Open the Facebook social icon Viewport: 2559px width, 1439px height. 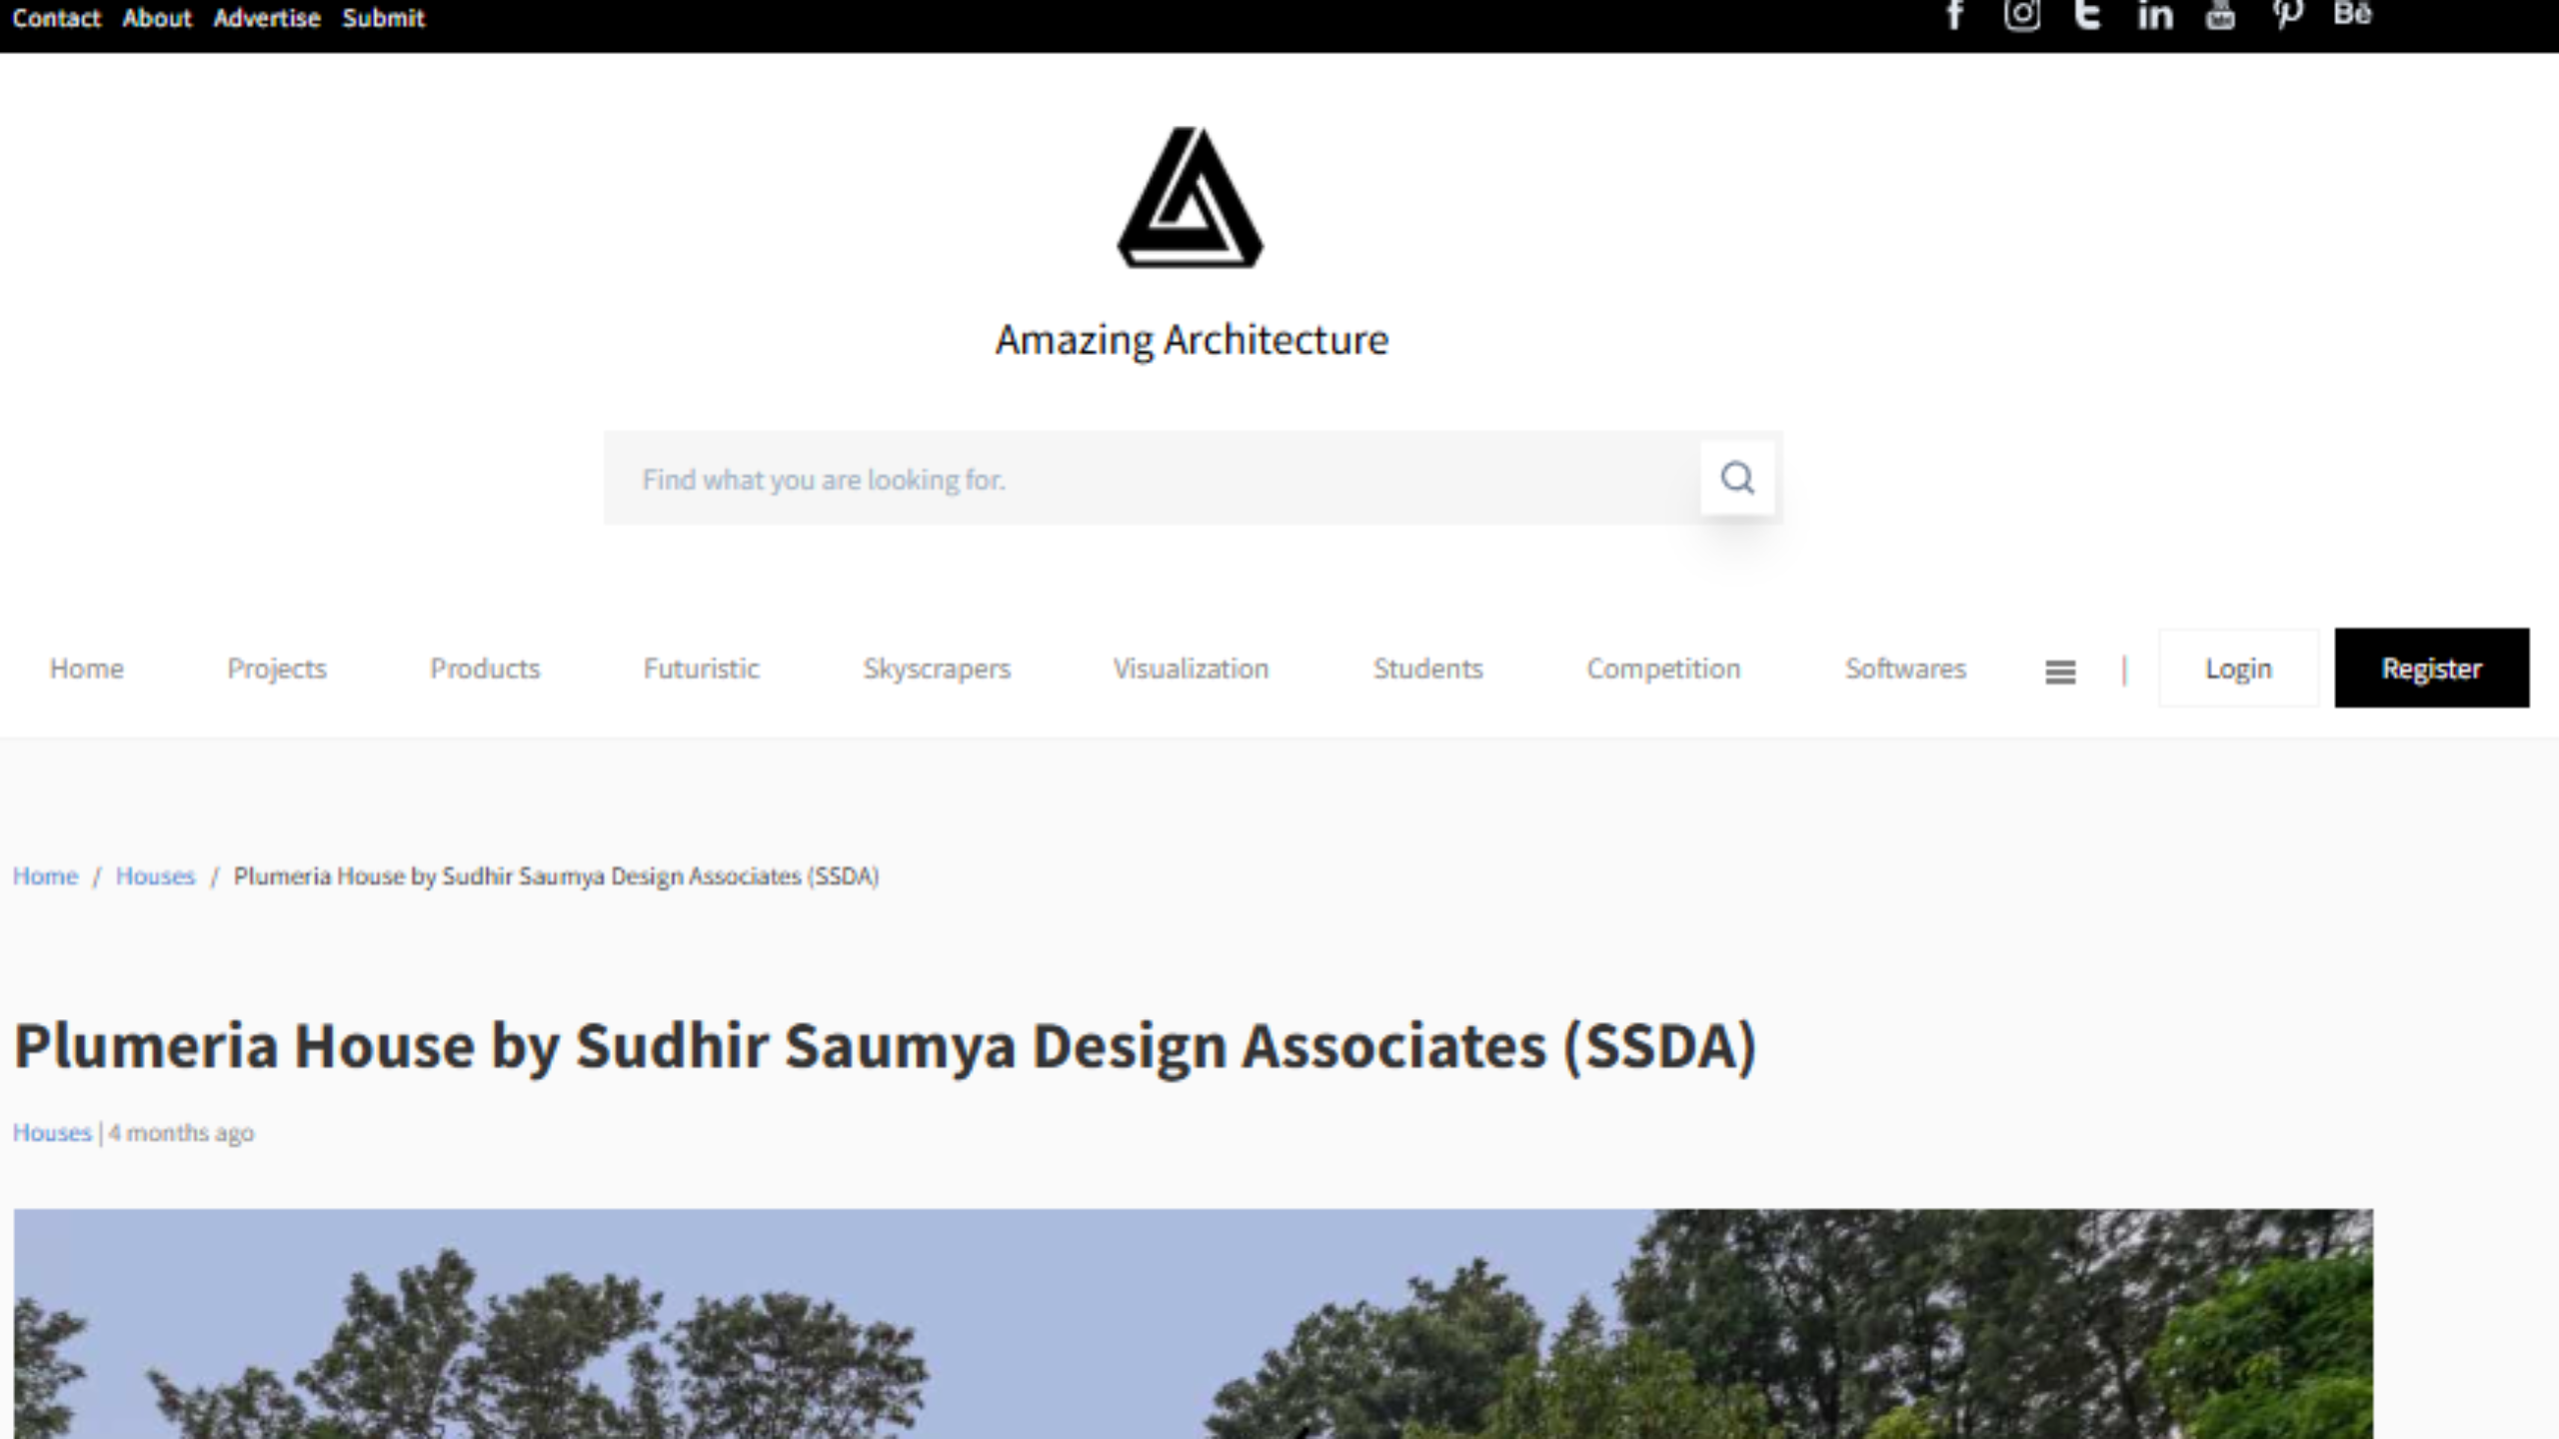click(1955, 15)
